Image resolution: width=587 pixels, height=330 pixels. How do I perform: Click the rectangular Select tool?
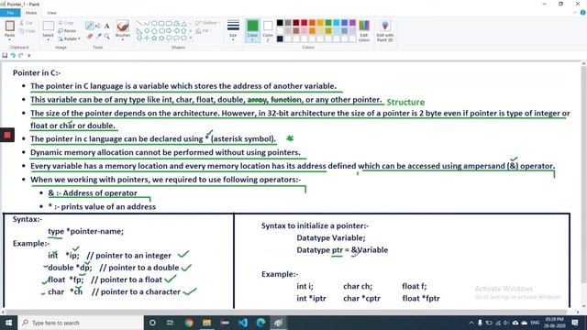[48, 27]
